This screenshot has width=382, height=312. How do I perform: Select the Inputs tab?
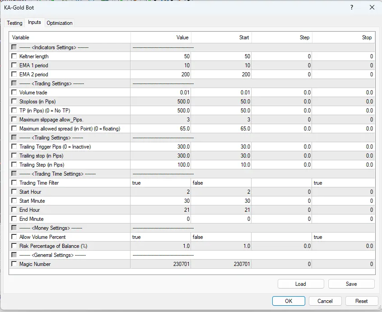(x=34, y=22)
